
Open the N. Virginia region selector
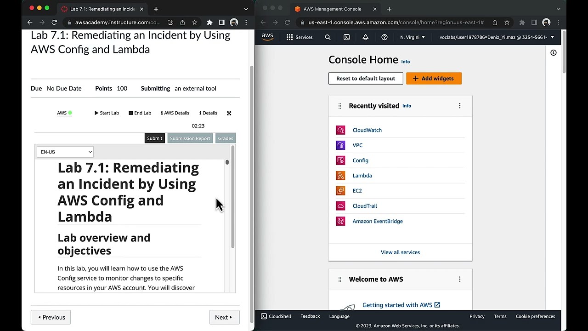[x=413, y=37]
